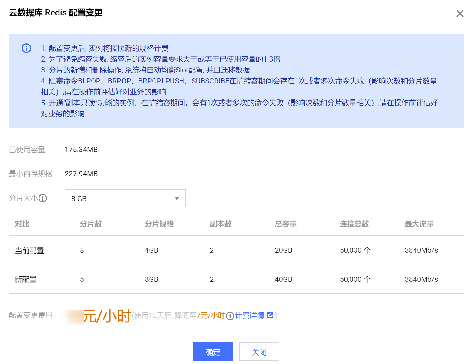This screenshot has width=467, height=364.
Task: Click the 175.34MB used capacity value
Action: click(x=81, y=150)
